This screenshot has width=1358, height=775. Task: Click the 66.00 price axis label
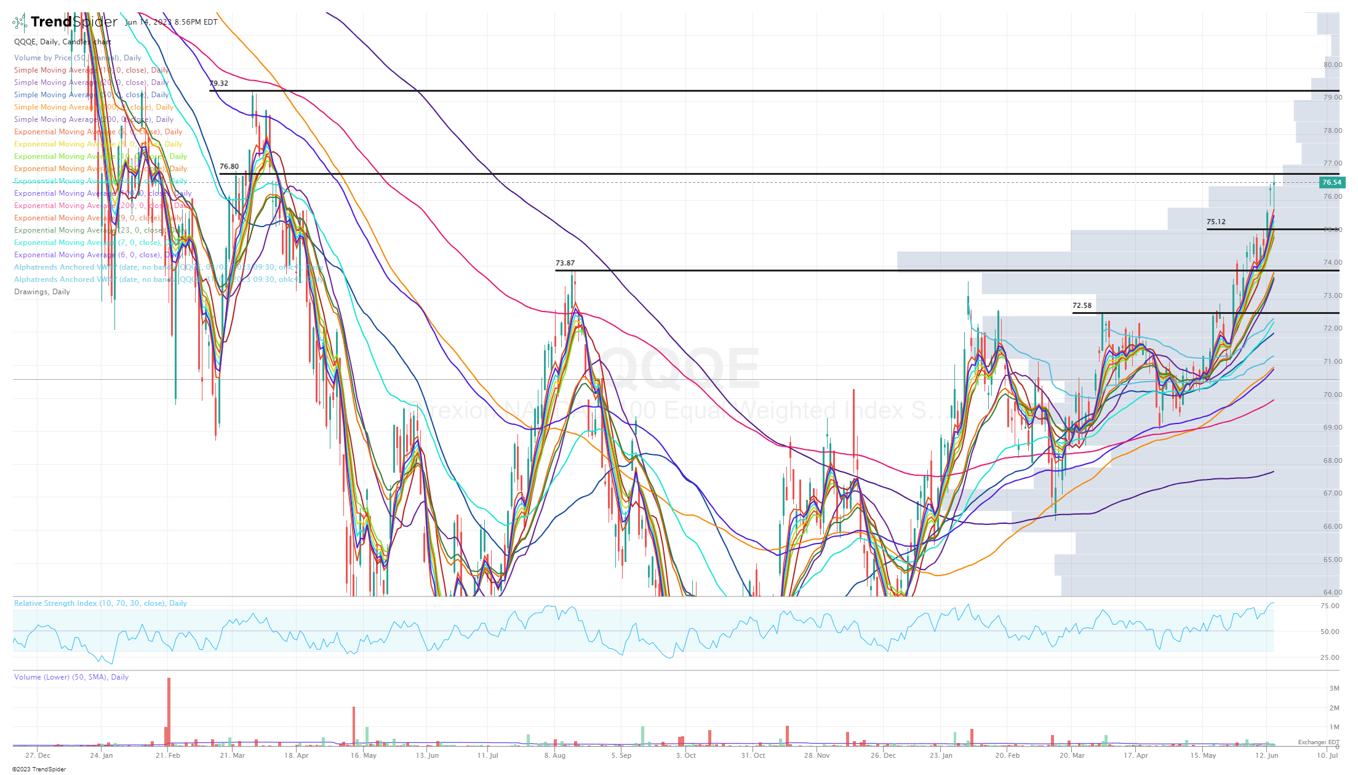click(x=1333, y=527)
